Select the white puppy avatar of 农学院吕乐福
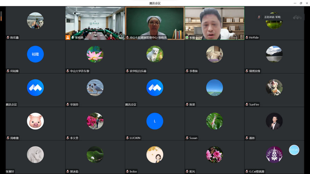 (x=155, y=54)
